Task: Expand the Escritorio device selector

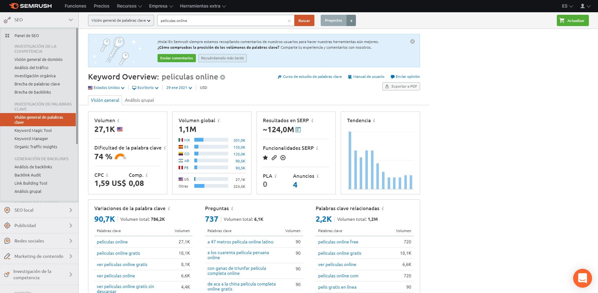Action: click(x=145, y=88)
